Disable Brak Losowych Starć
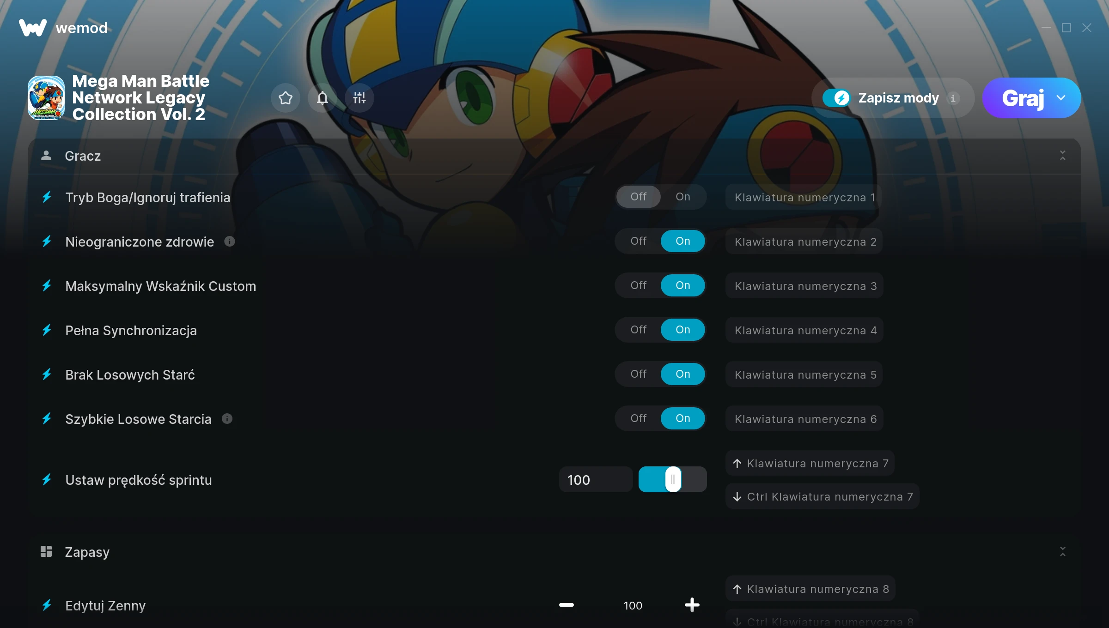 (x=639, y=374)
